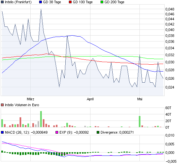Click the 0,036 price axis value
178x164 pixels.
pos(170,41)
